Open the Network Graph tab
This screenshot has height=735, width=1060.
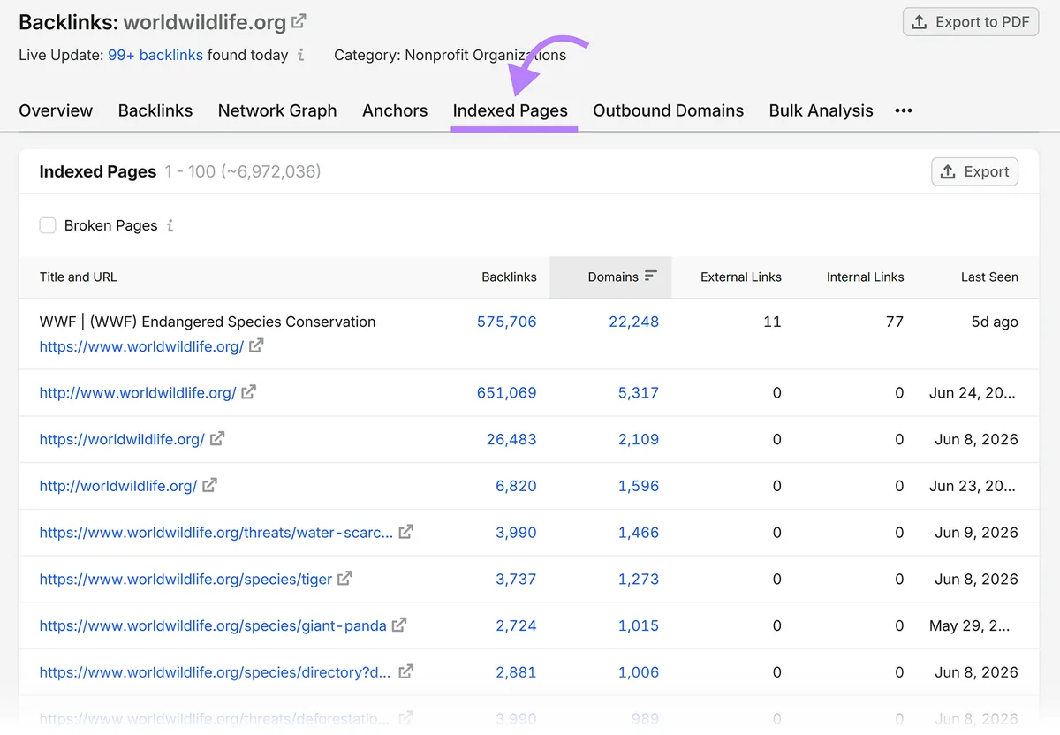point(277,110)
